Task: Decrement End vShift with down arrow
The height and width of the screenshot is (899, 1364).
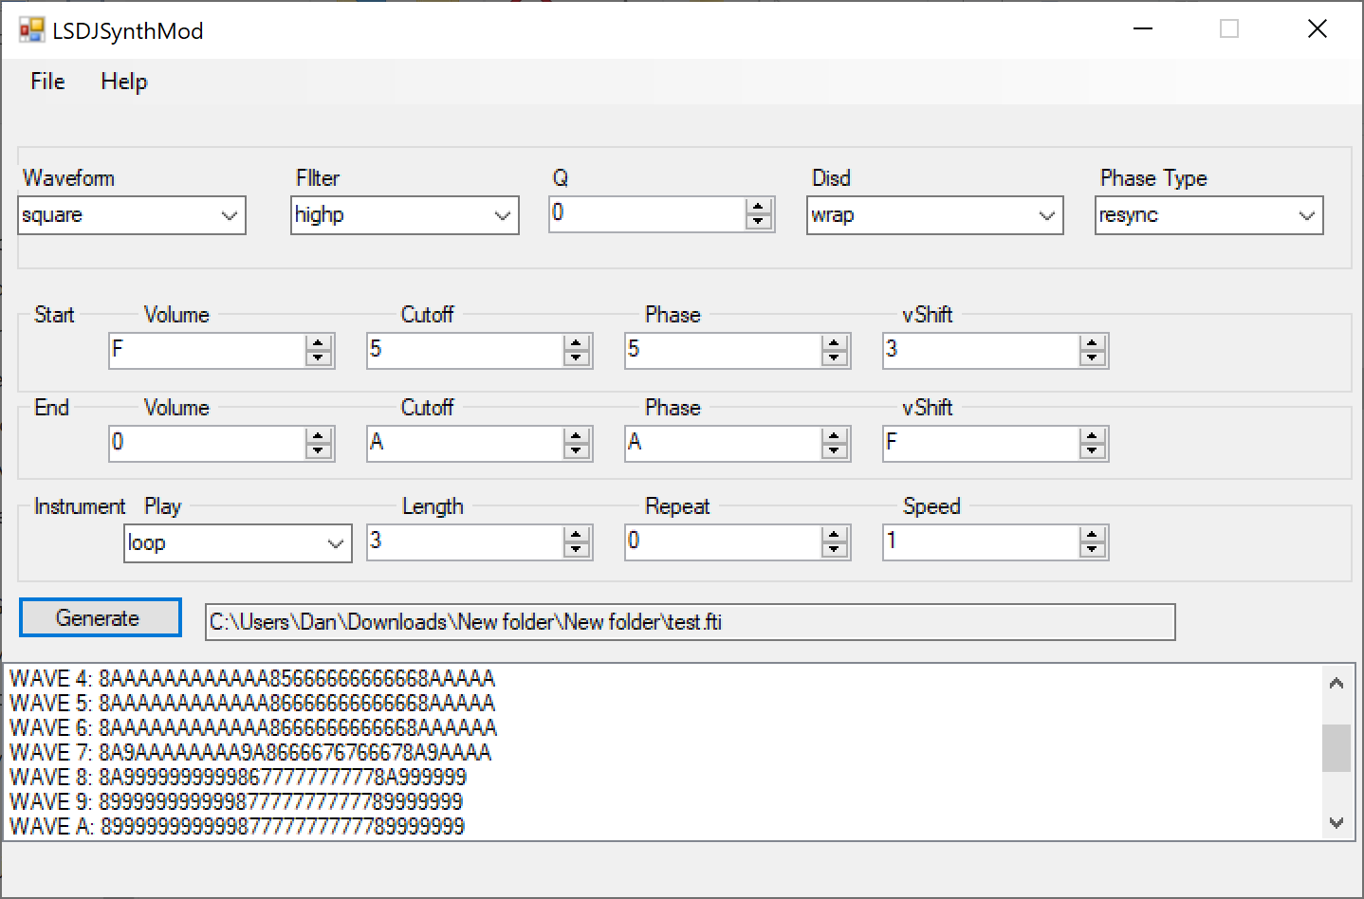Action: pos(1093,451)
